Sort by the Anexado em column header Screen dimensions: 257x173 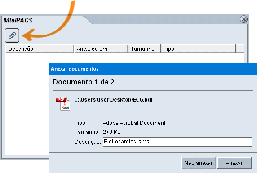101,49
